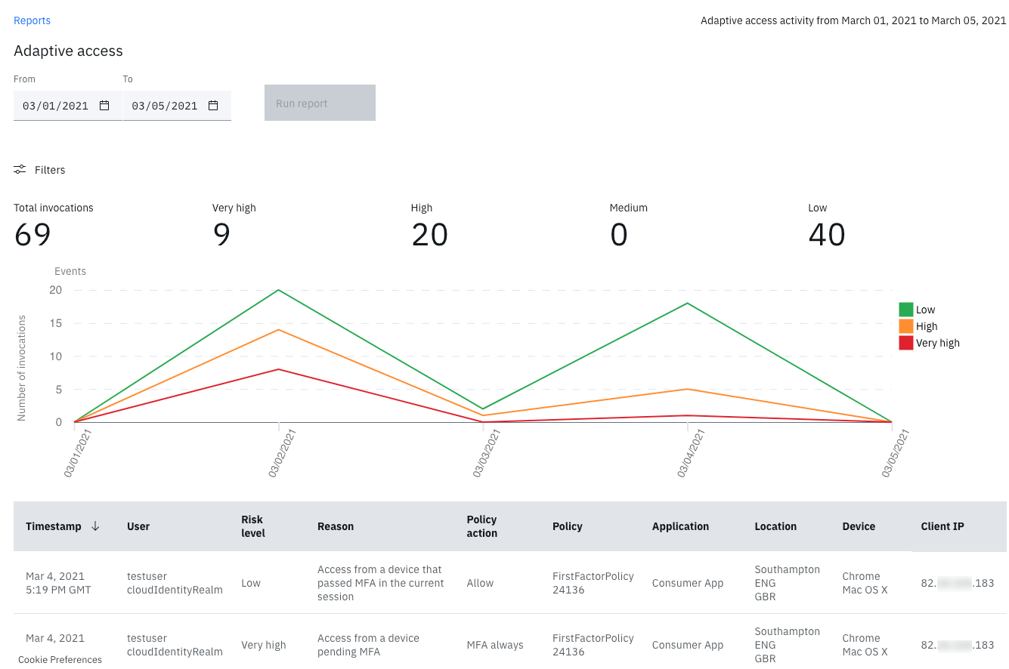Click the Client IP column header

[x=942, y=526]
